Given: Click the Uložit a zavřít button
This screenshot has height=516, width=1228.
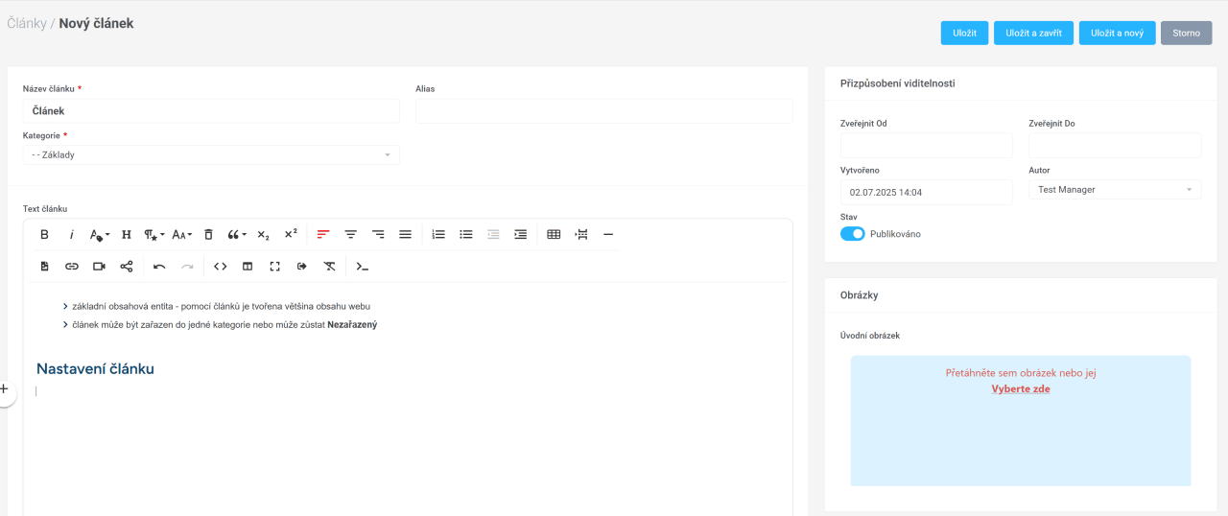Looking at the screenshot, I should [1033, 33].
